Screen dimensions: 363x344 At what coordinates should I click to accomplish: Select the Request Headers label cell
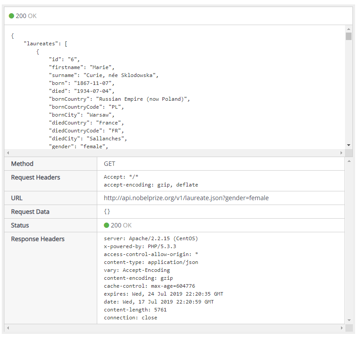(x=36, y=177)
